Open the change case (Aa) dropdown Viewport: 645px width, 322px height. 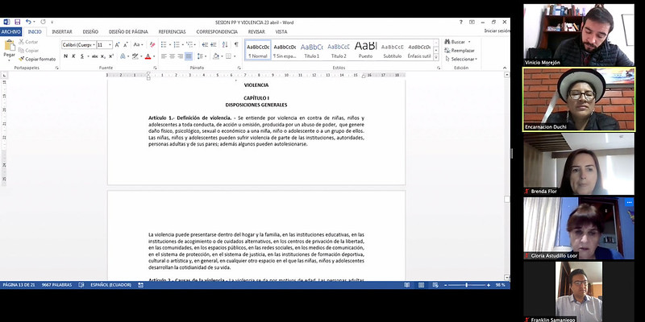tap(138, 44)
